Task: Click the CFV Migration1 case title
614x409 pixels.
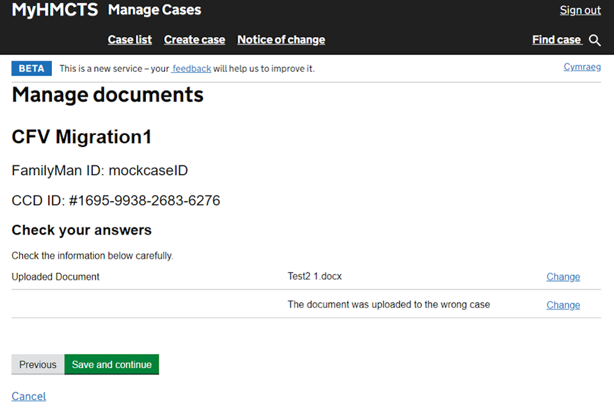Action: 81,137
